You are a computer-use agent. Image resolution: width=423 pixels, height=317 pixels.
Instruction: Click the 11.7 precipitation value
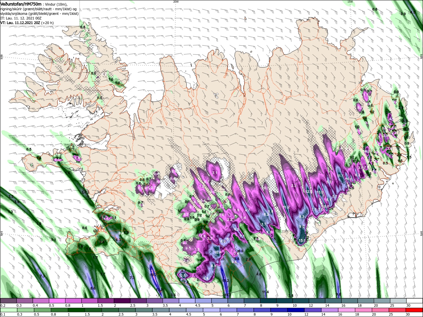click(263, 224)
